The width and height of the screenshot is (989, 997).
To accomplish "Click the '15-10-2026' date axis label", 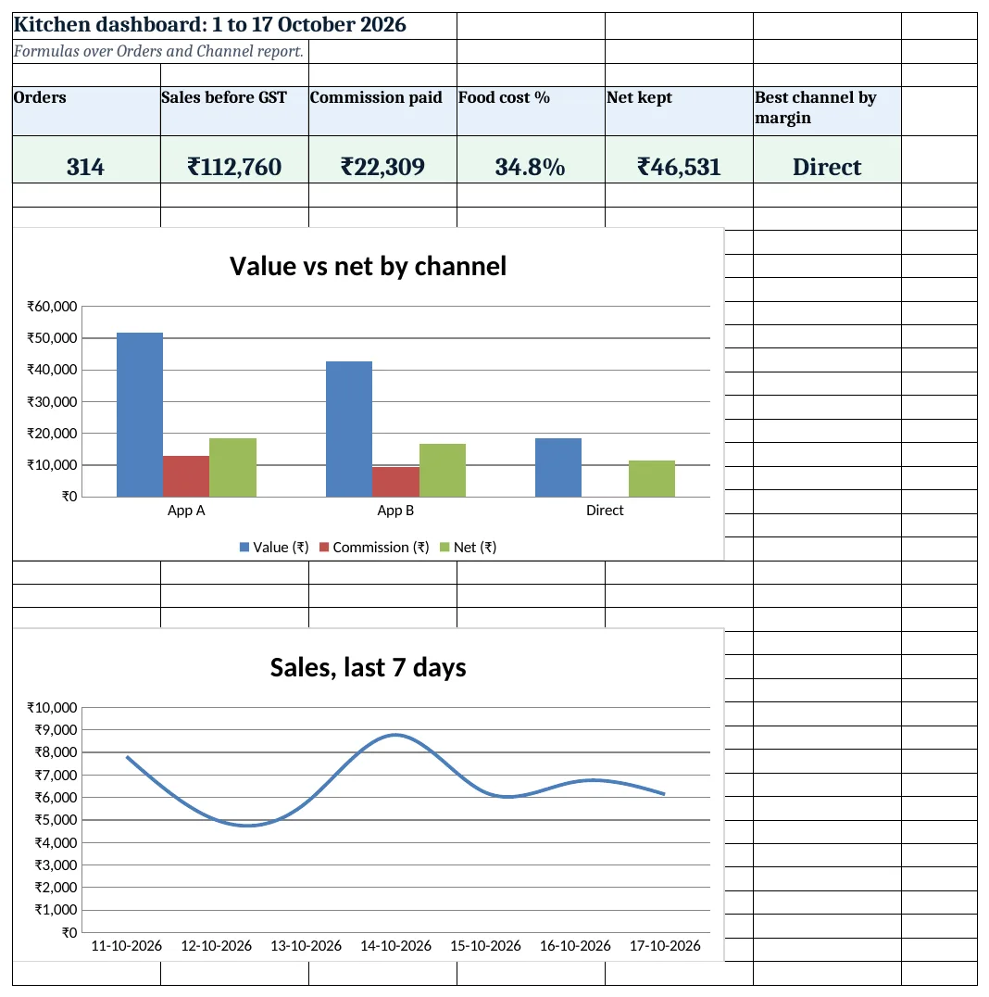I will click(485, 946).
